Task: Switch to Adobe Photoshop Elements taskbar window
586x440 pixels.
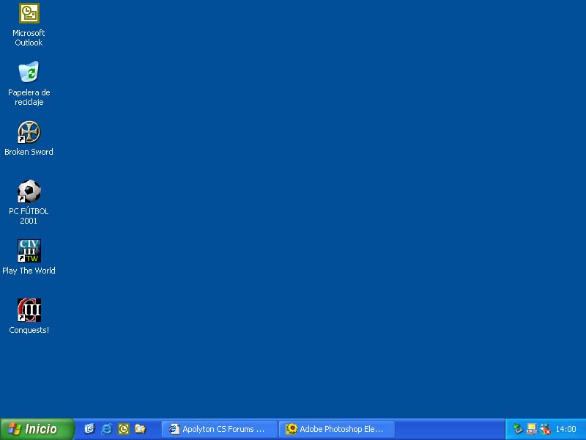Action: click(x=336, y=429)
